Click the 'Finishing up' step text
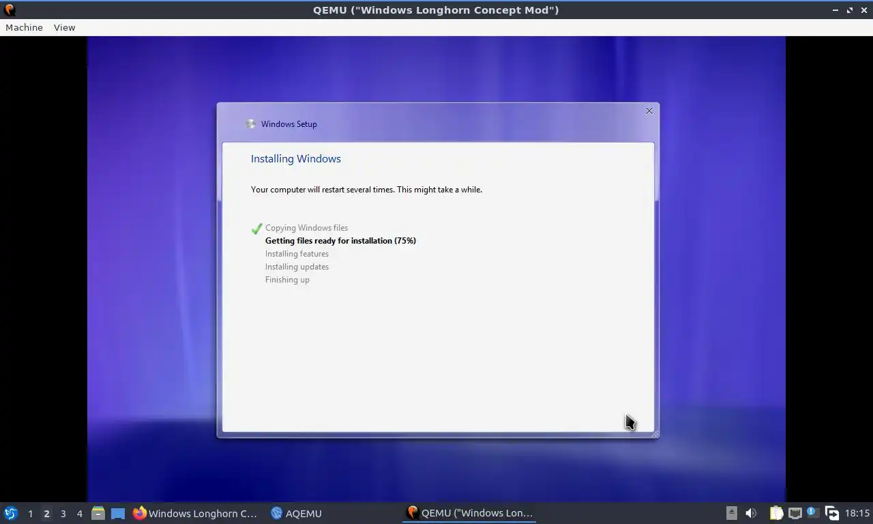The image size is (873, 524). (287, 280)
